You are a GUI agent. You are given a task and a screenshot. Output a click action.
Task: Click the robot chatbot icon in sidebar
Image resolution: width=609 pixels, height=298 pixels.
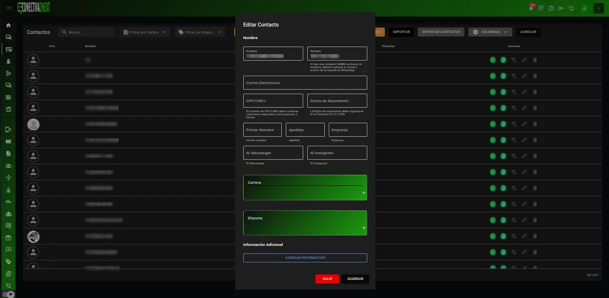coord(8,214)
